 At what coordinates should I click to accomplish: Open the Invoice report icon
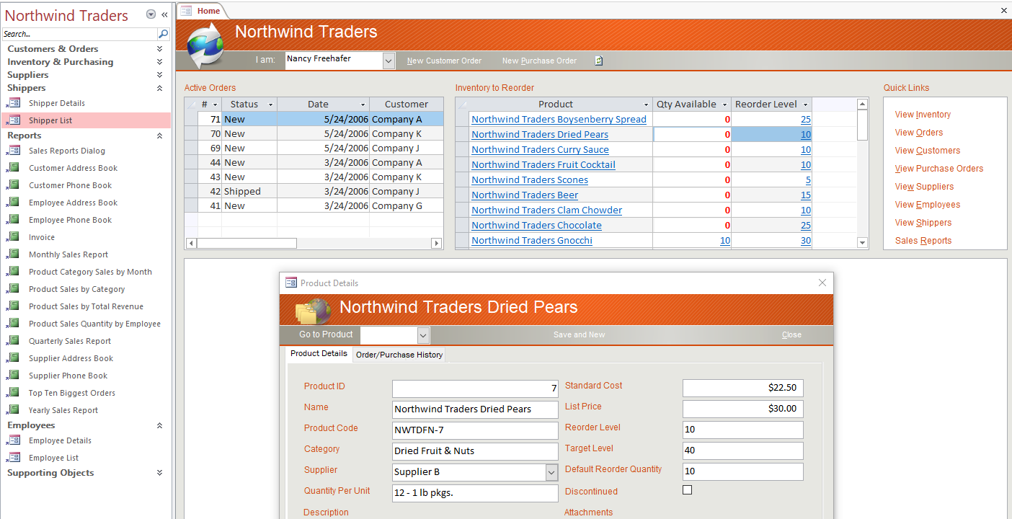coord(14,237)
